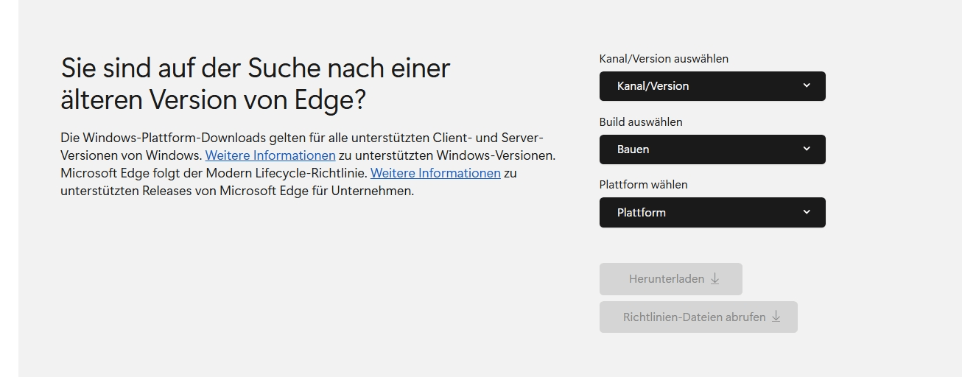Click the heading about older Edge versions
Image resolution: width=962 pixels, height=377 pixels.
pyautogui.click(x=255, y=83)
